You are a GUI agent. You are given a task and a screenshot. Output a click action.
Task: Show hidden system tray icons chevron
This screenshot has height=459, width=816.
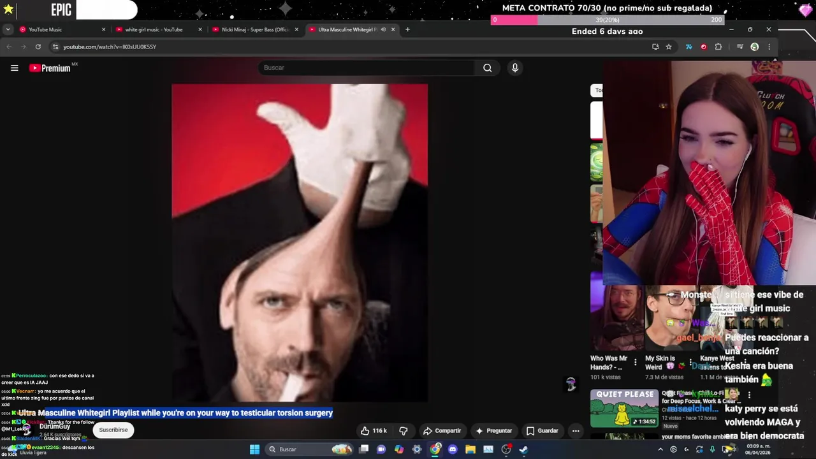pos(660,449)
